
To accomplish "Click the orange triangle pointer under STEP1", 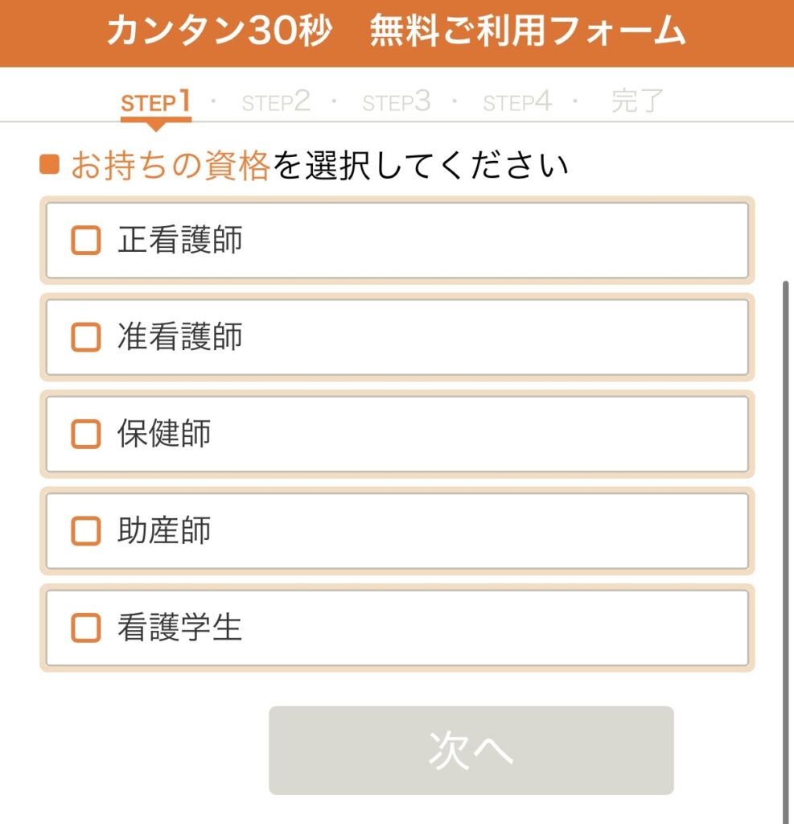I will pos(156,126).
